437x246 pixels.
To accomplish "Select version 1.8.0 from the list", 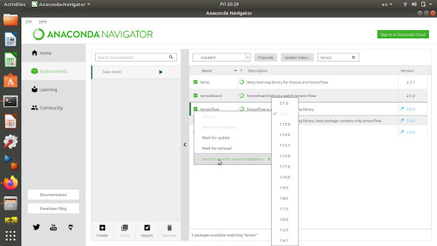I will pyautogui.click(x=285, y=198).
